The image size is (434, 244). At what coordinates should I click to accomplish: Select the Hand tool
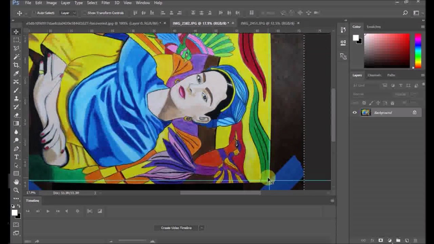[x=16, y=182]
